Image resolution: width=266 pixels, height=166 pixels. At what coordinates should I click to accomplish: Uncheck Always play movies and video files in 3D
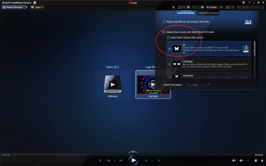click(164, 32)
